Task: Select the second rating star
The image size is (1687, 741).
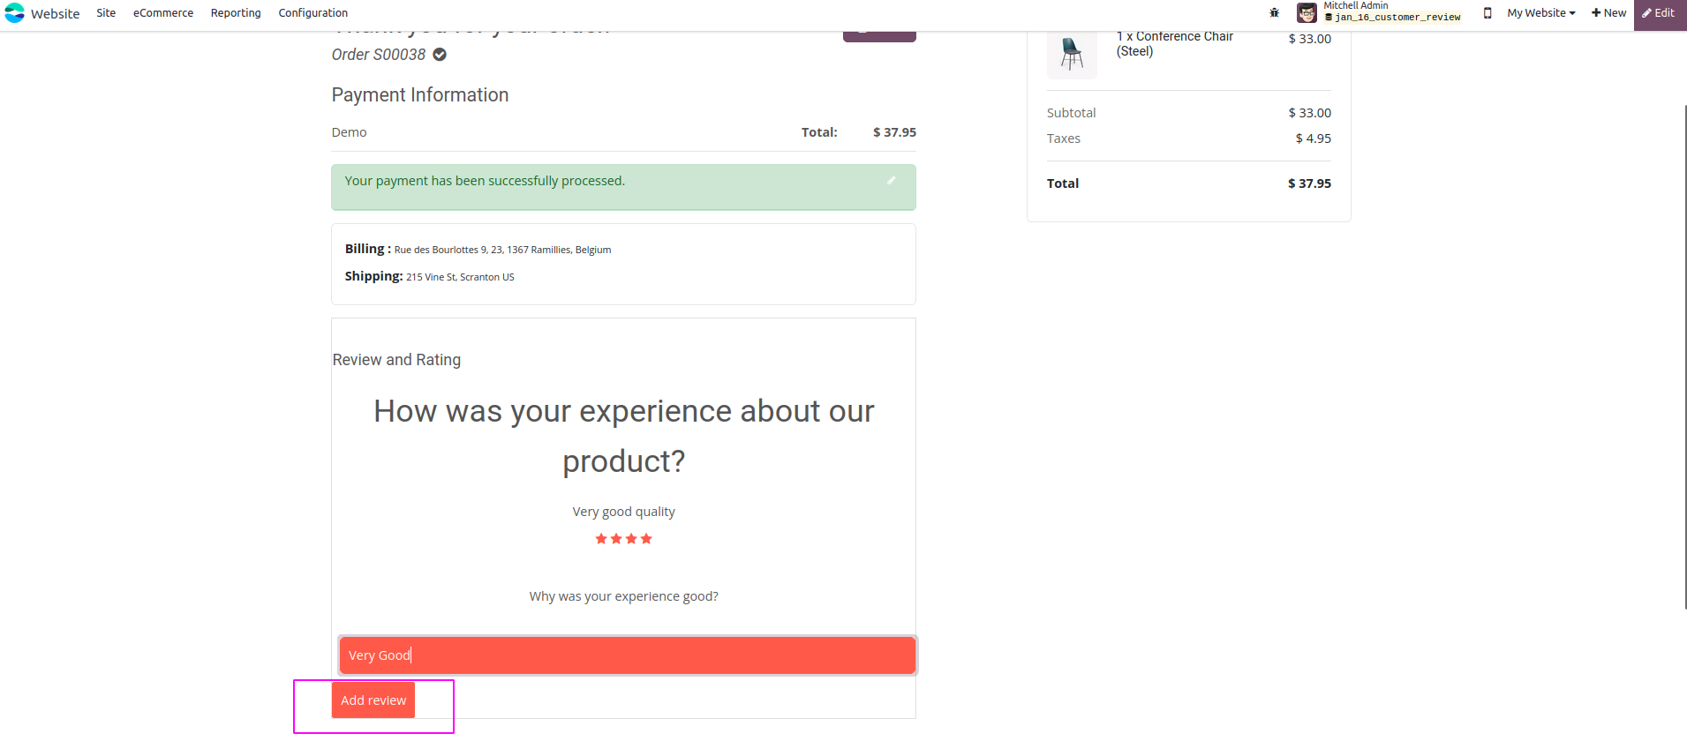Action: pyautogui.click(x=616, y=539)
